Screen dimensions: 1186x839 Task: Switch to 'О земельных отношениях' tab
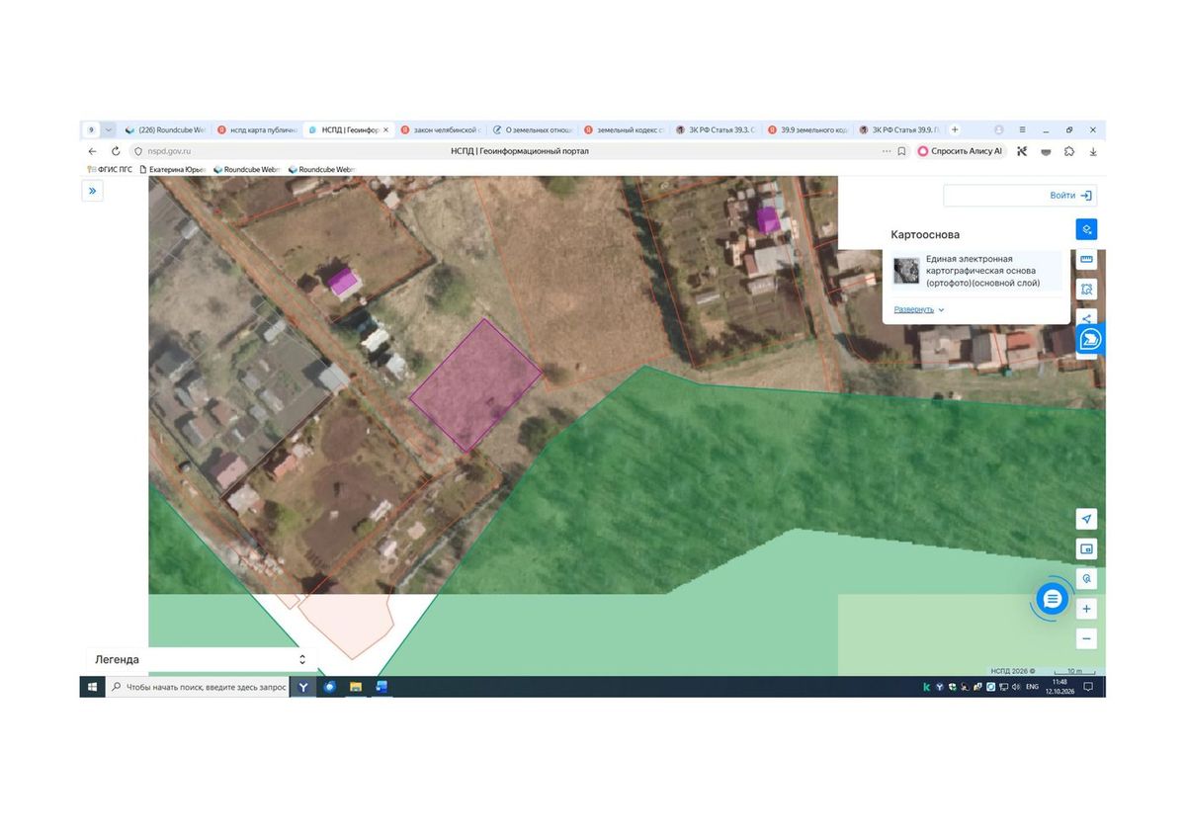[x=533, y=129]
